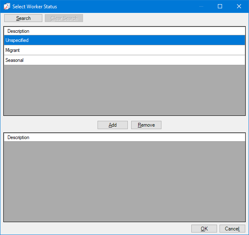Minimize the Select Worker Status dialog

point(201,6)
